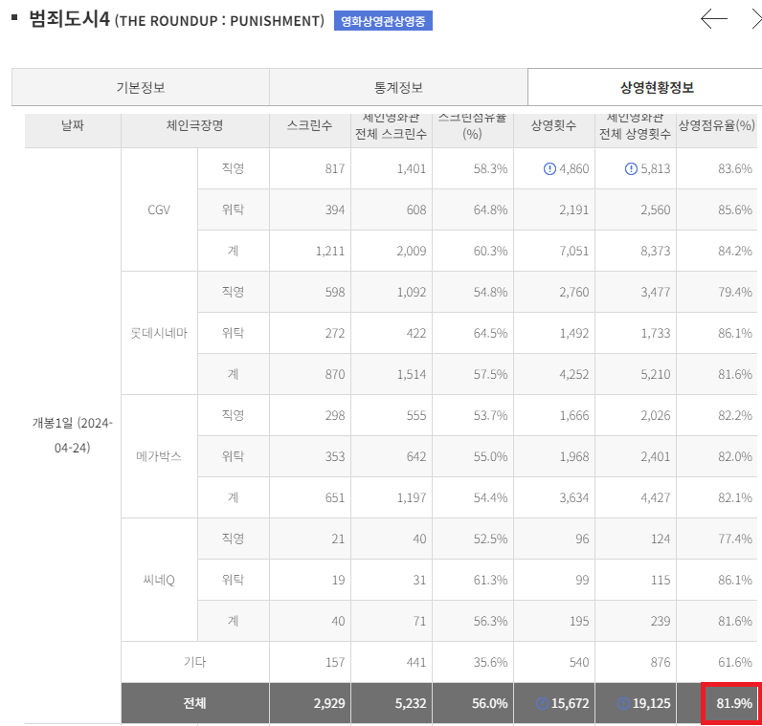762x726 pixels.
Task: Click info icon beside CGV 5,813 showings
Action: [x=631, y=169]
